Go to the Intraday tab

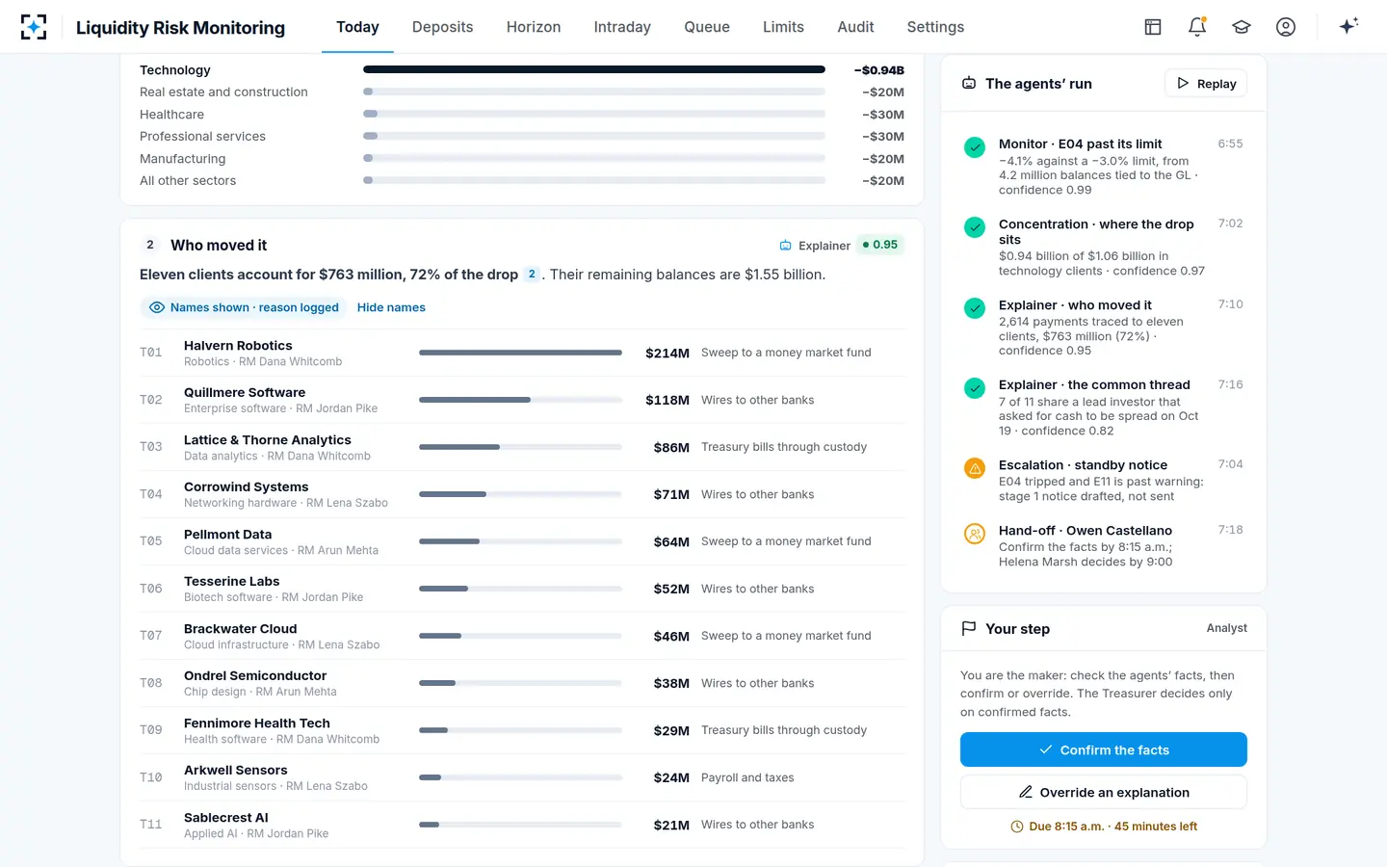point(622,27)
